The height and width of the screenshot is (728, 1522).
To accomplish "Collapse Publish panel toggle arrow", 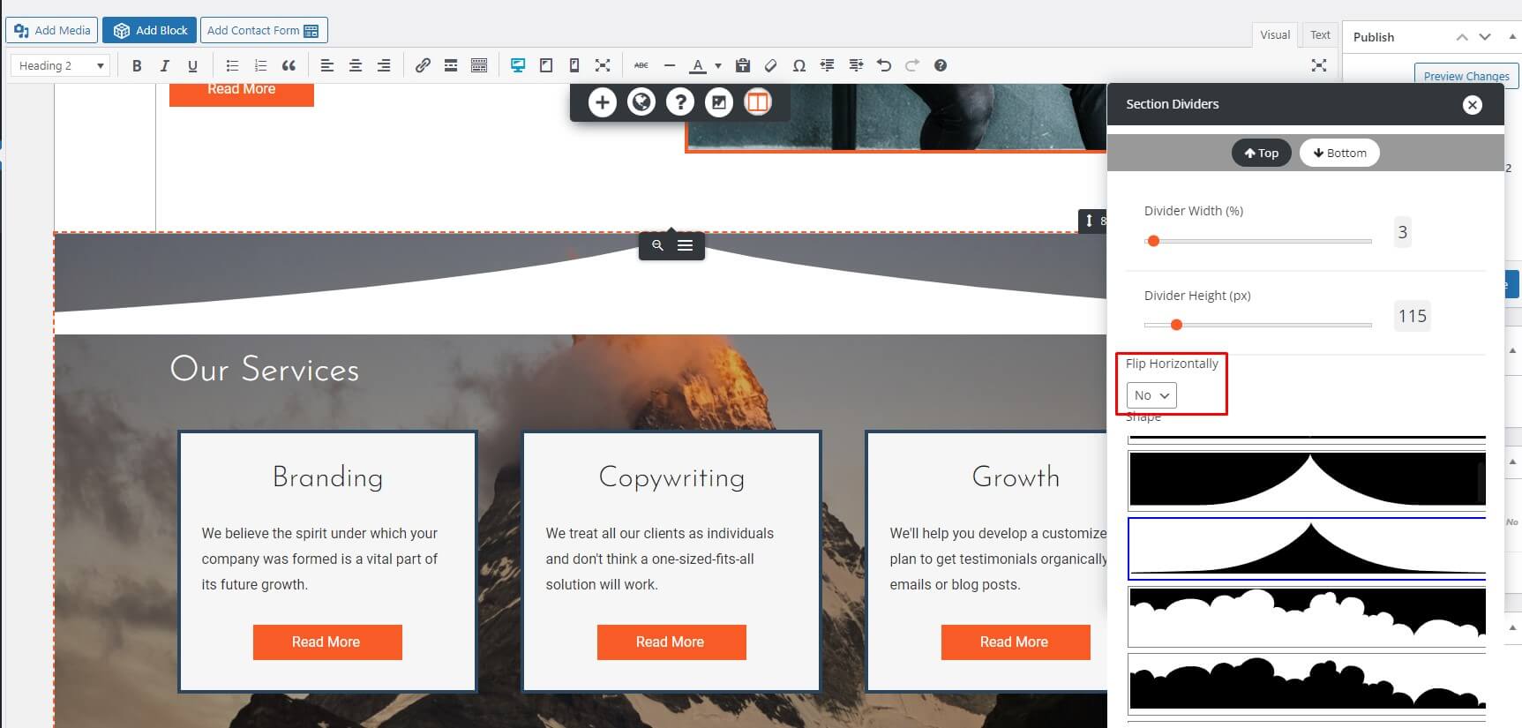I will point(1511,37).
